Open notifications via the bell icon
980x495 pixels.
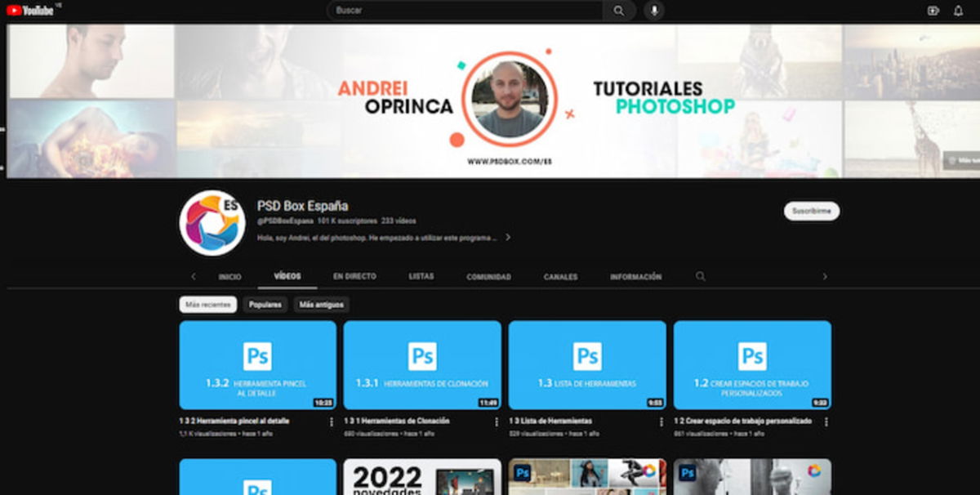tap(958, 11)
